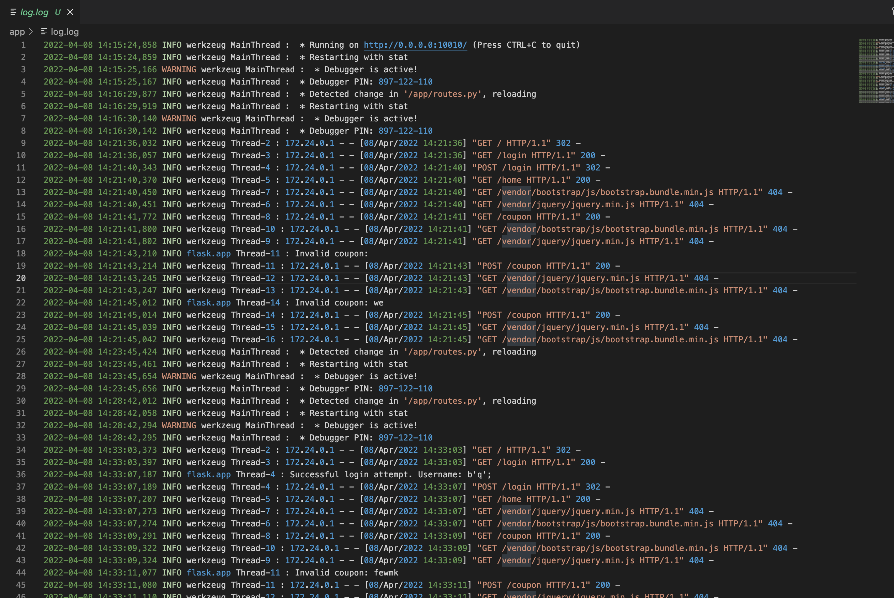This screenshot has width=894, height=598.
Task: Click '/app/routes.py' path on line 5
Action: (443, 94)
